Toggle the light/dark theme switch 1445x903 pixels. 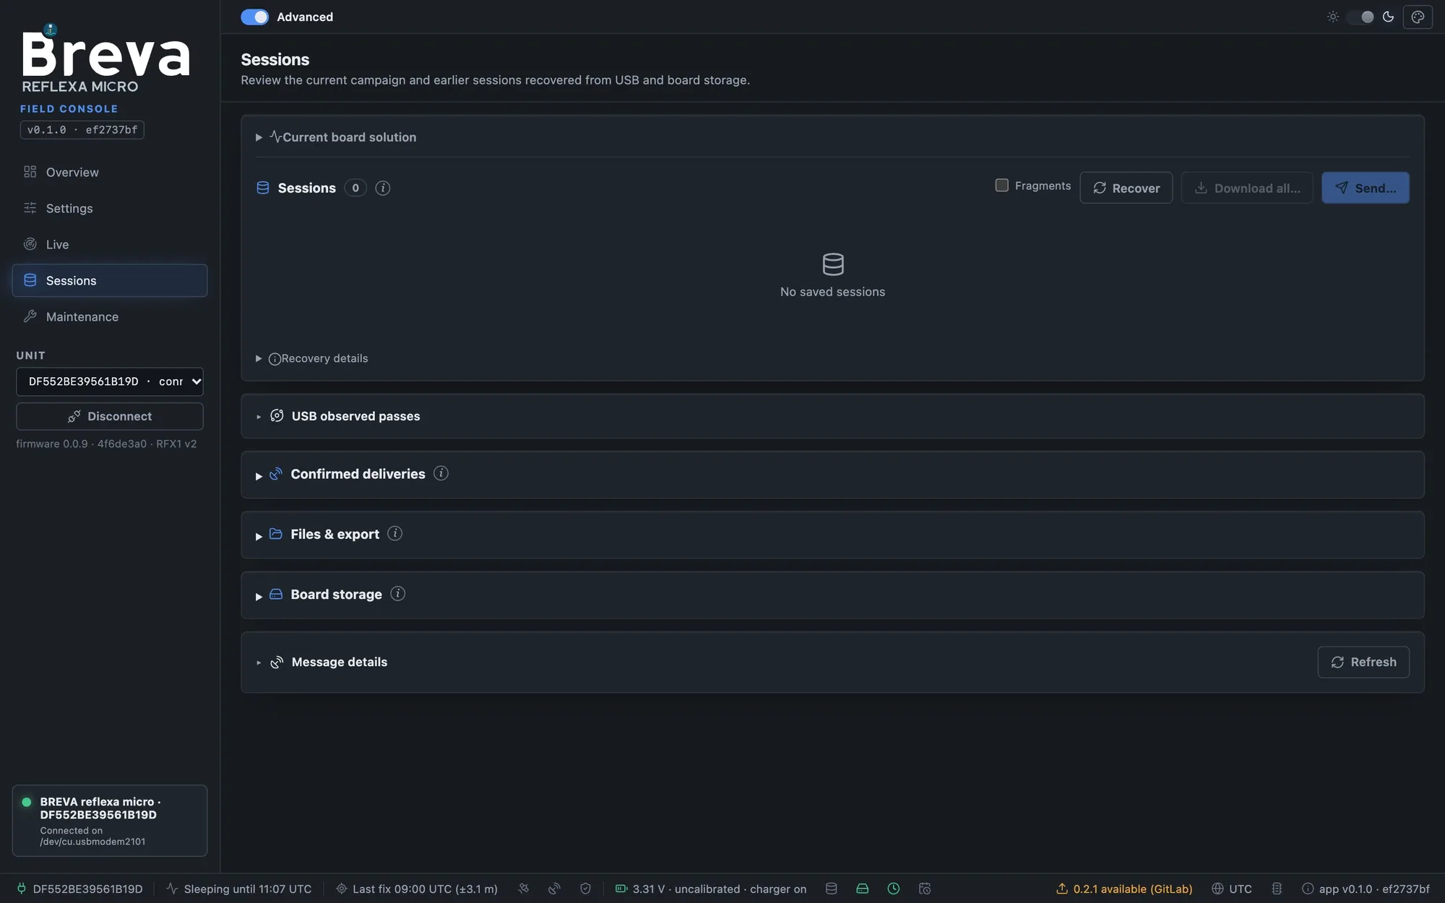point(1360,17)
